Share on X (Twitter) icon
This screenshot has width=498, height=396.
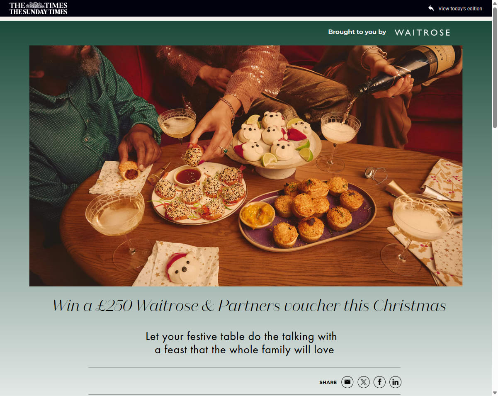point(364,382)
